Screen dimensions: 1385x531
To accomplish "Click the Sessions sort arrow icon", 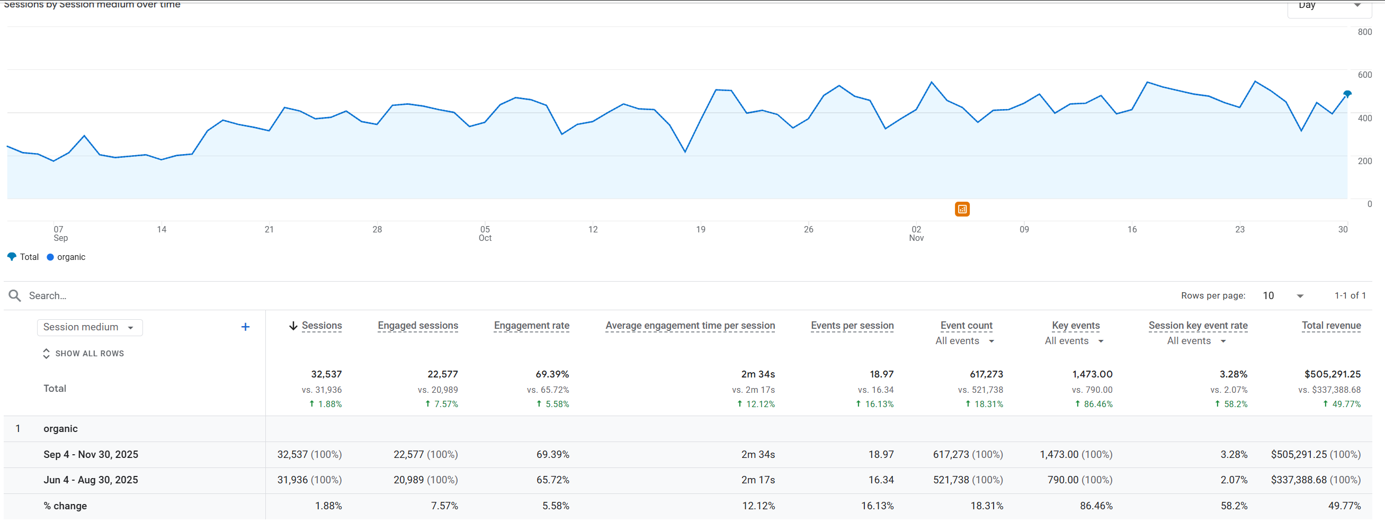I will [x=293, y=326].
